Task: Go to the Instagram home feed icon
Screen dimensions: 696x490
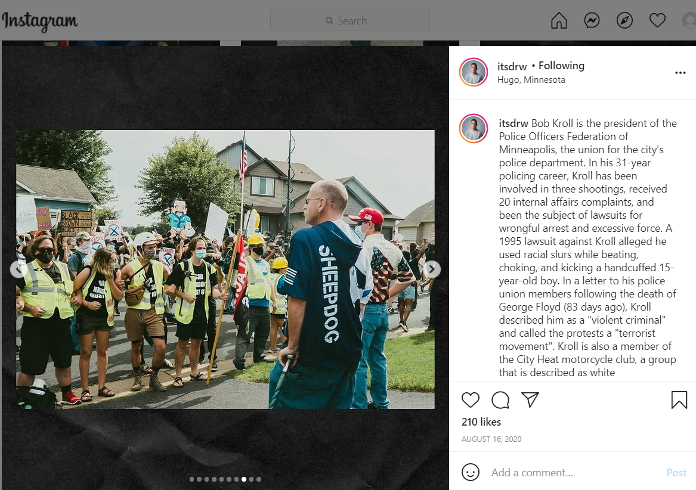Action: 559,20
